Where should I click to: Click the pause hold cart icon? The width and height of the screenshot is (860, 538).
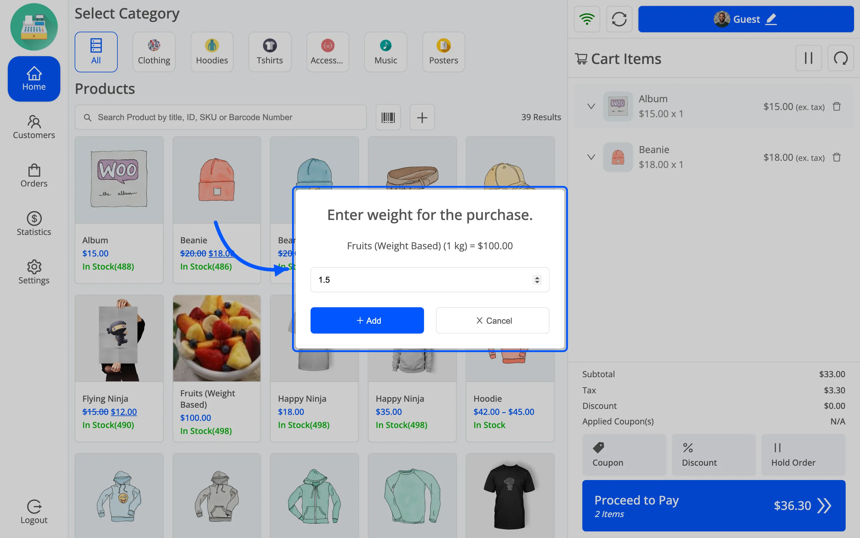pos(808,58)
